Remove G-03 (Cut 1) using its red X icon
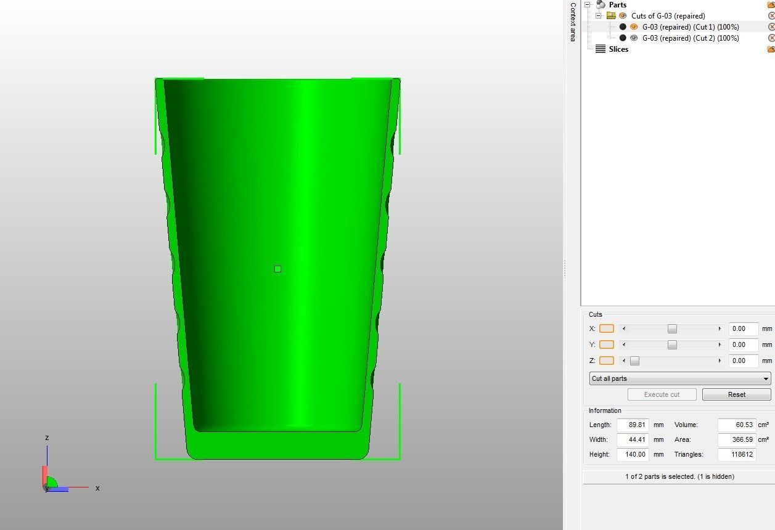This screenshot has width=775, height=530. coord(771,26)
